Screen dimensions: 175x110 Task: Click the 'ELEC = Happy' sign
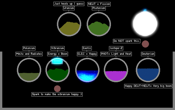pos(87,54)
